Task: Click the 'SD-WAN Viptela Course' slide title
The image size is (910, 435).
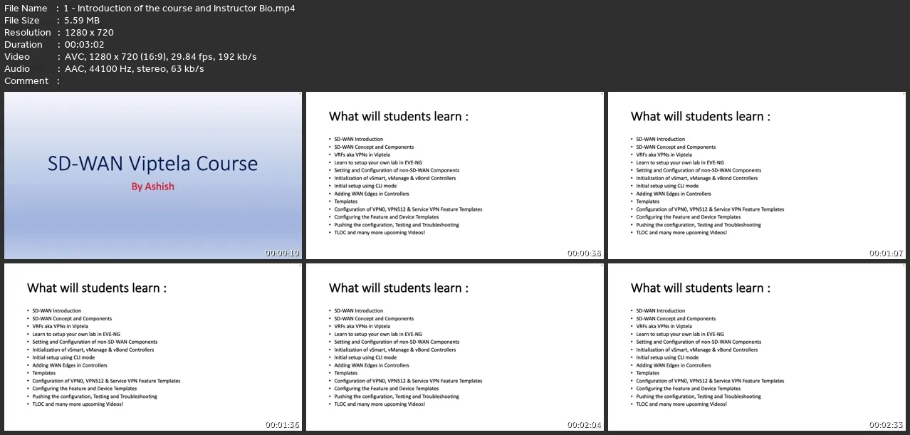Action: [152, 164]
